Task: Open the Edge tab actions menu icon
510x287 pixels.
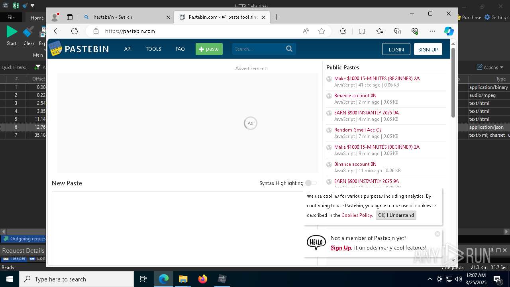Action: (x=70, y=17)
